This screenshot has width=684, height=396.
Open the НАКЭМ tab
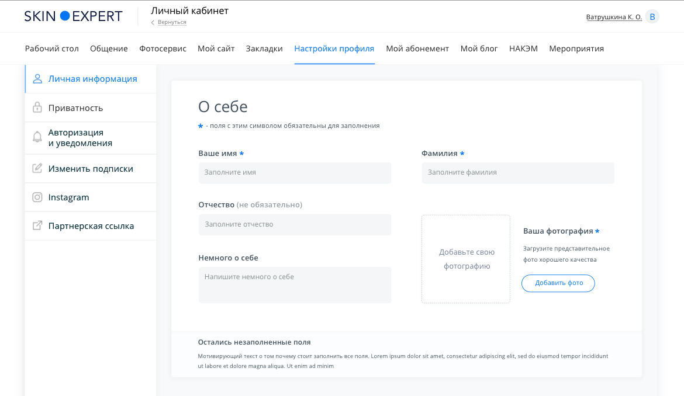tap(523, 48)
